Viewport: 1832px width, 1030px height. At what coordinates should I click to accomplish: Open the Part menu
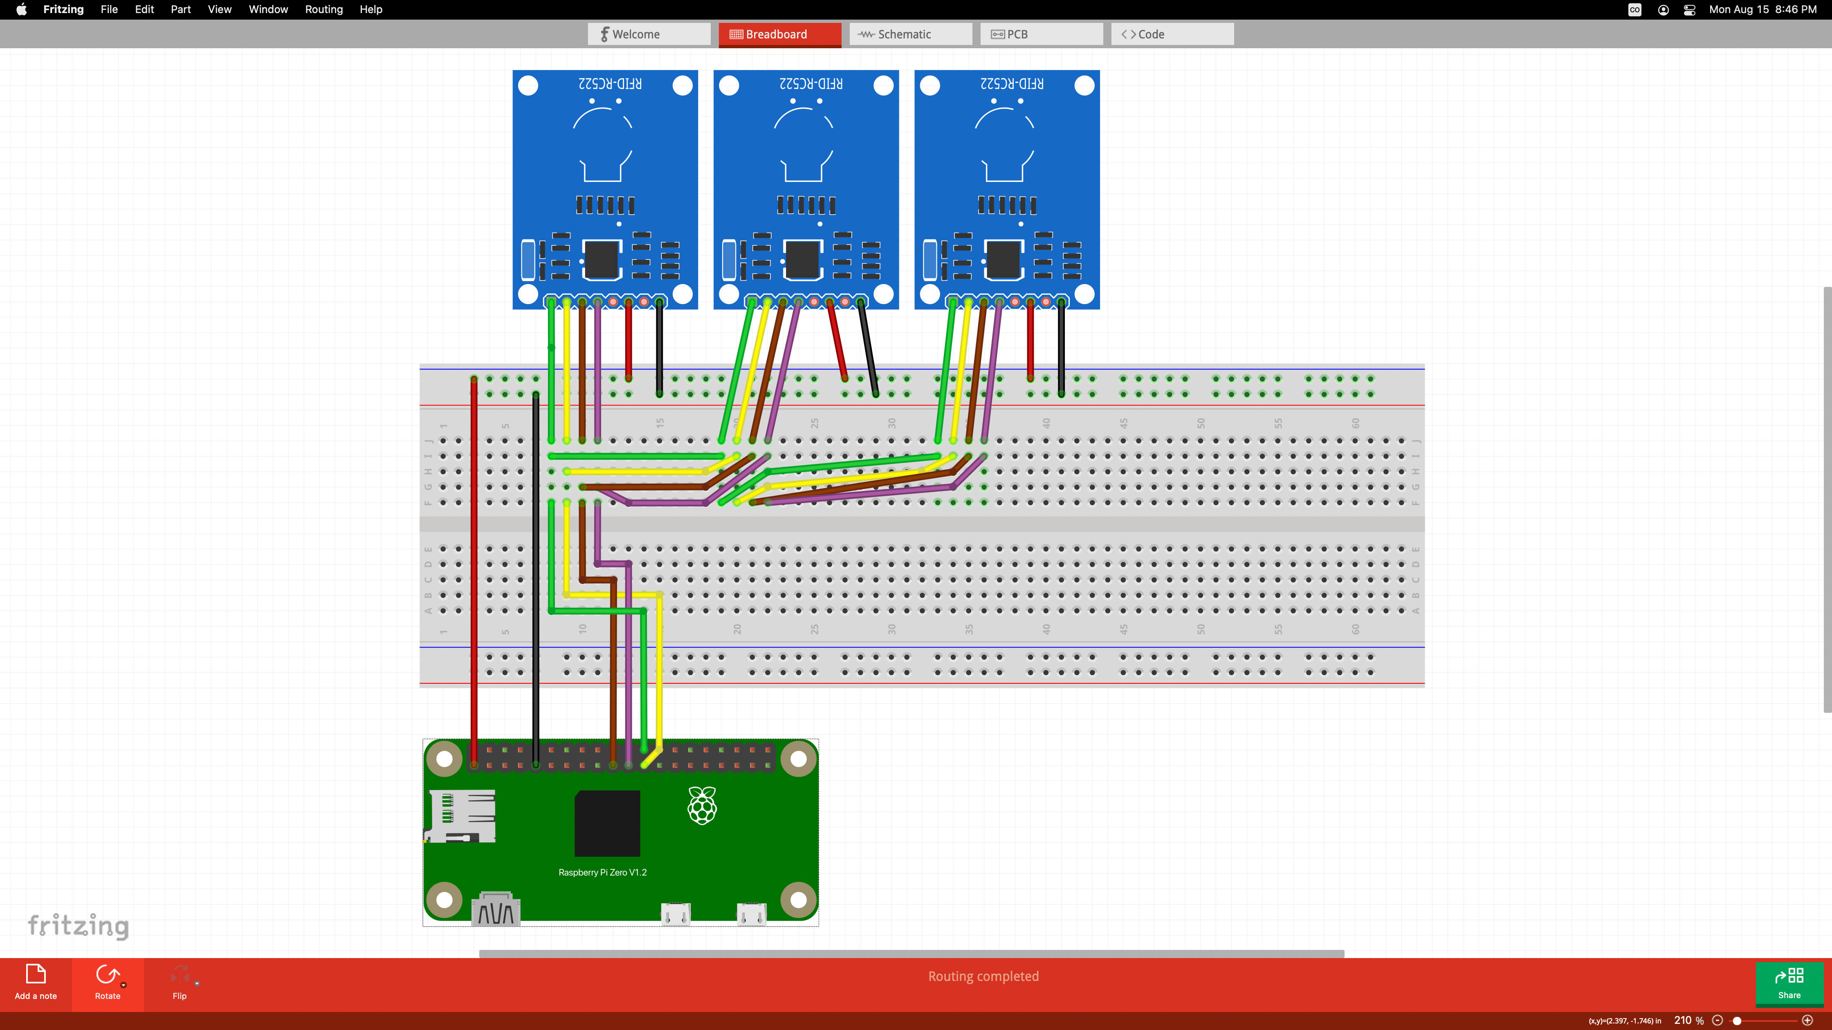[x=181, y=9]
